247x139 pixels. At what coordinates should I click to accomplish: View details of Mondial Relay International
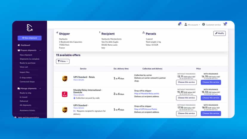[79, 95]
